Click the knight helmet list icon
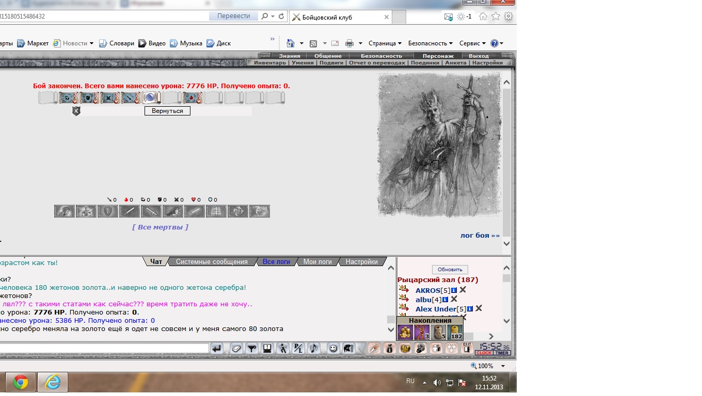Viewport: 702px width, 396px height. [x=348, y=349]
